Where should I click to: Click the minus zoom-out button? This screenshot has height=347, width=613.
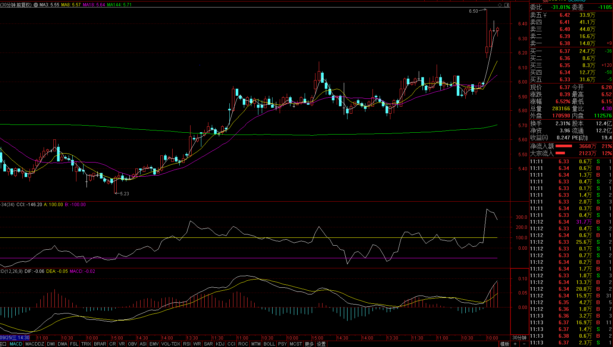point(524,344)
